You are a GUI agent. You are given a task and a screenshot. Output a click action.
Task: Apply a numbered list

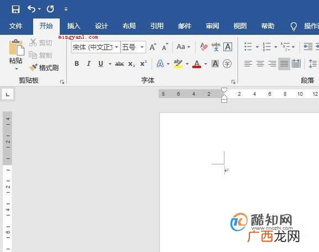tap(266, 47)
